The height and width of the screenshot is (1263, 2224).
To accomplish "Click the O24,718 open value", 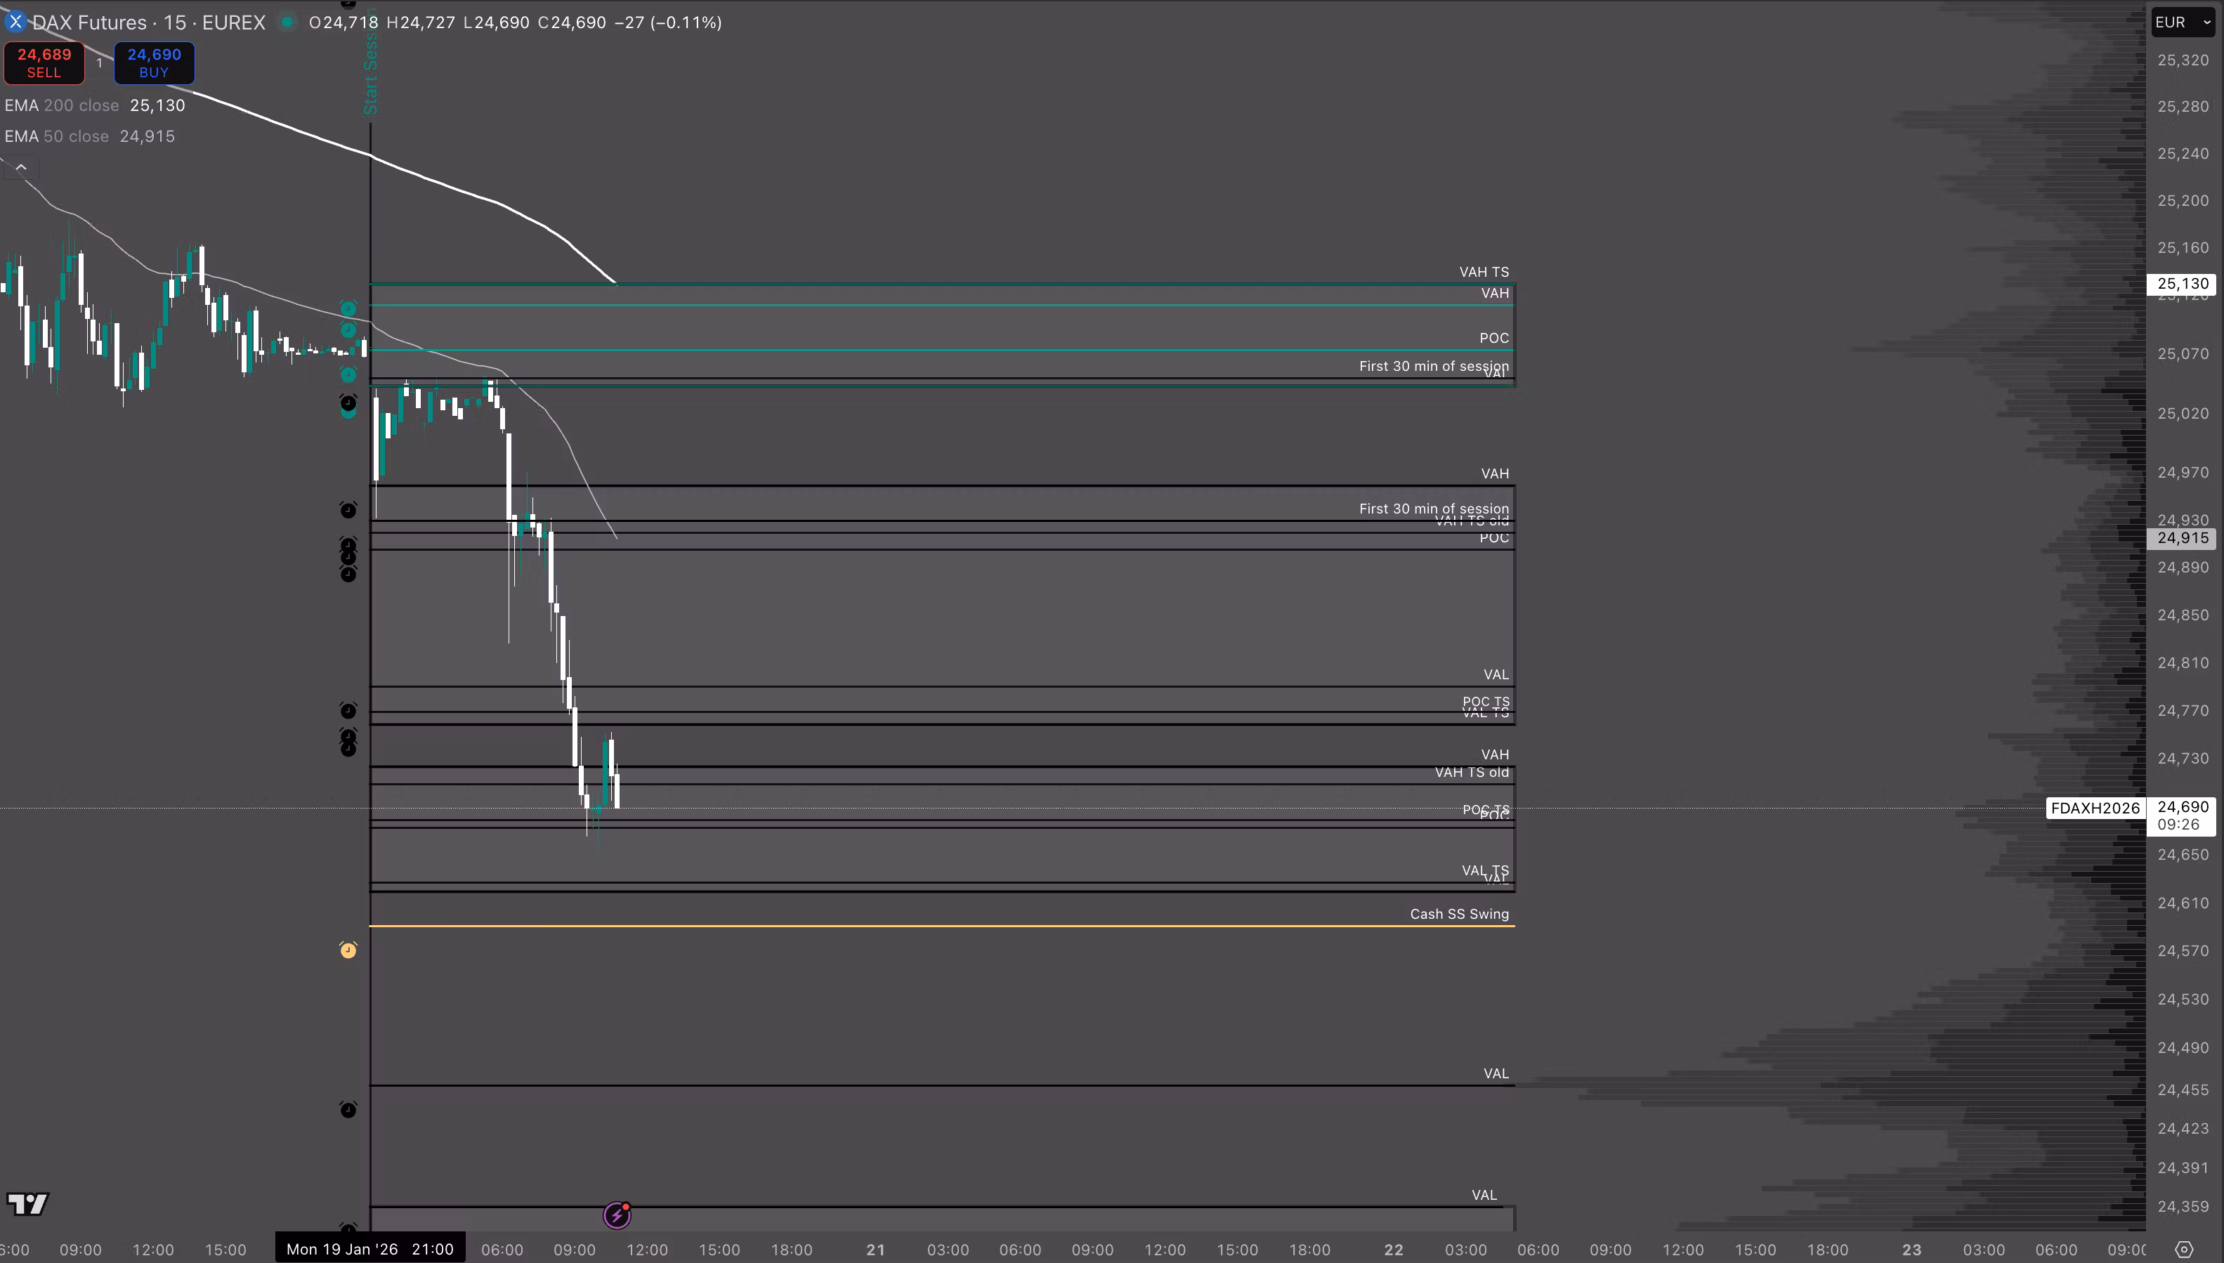I will [344, 22].
